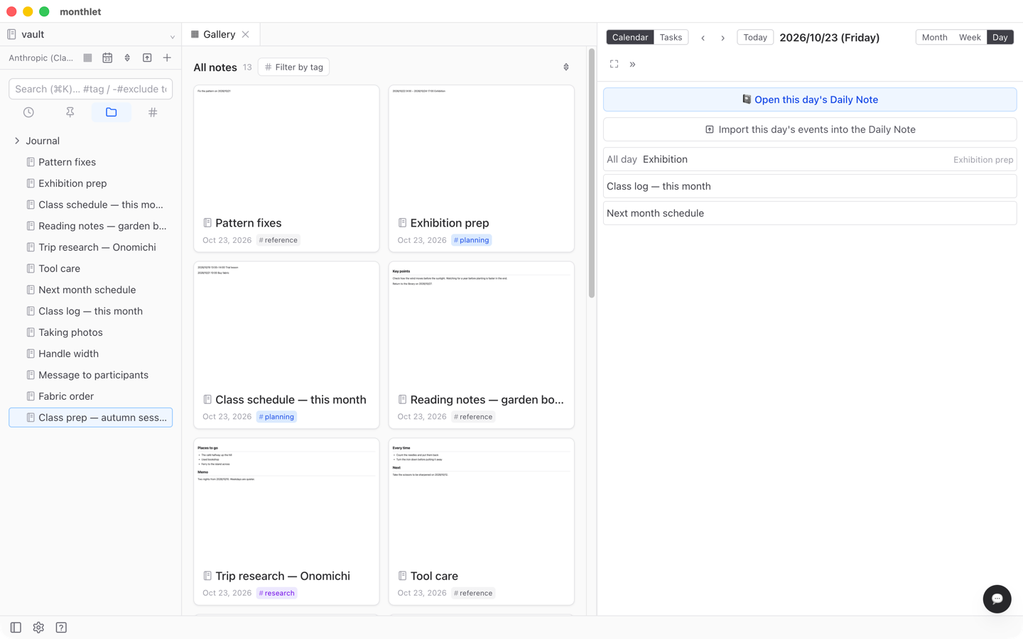Open this day's Daily Note
This screenshot has height=639, width=1023.
tap(810, 99)
